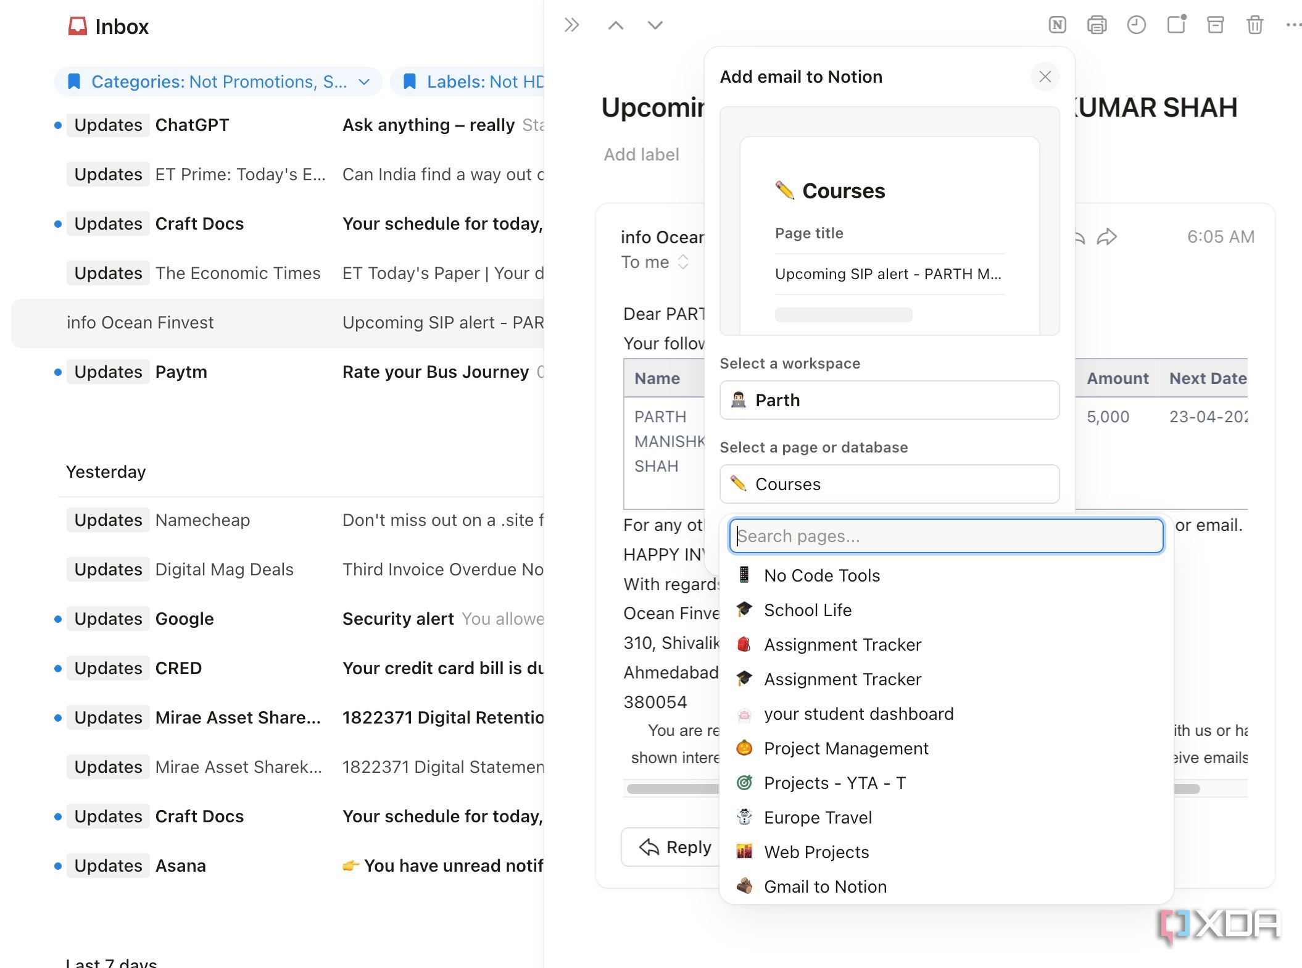The width and height of the screenshot is (1302, 968).
Task: Select the info Ocean Finvest email row
Action: tap(278, 322)
